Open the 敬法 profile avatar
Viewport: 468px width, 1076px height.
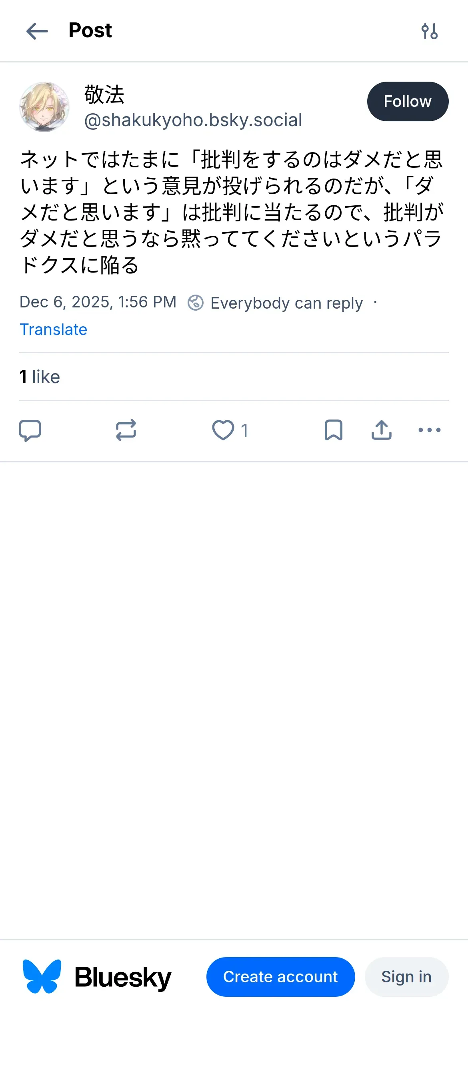44,107
